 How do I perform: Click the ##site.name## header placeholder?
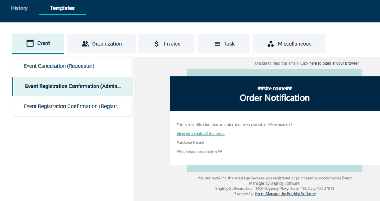point(275,88)
